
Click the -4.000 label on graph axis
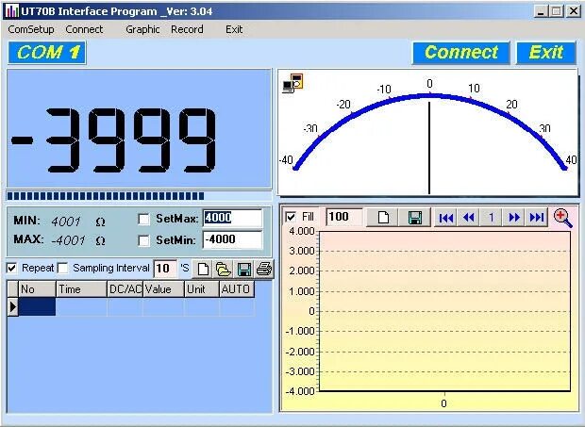[x=300, y=391]
